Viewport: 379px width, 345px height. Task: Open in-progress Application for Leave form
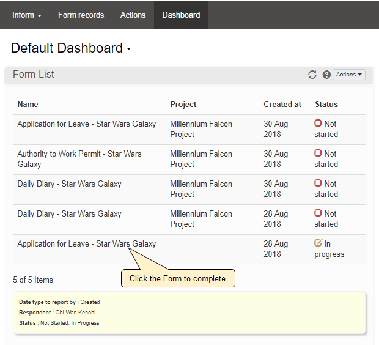pyautogui.click(x=86, y=243)
